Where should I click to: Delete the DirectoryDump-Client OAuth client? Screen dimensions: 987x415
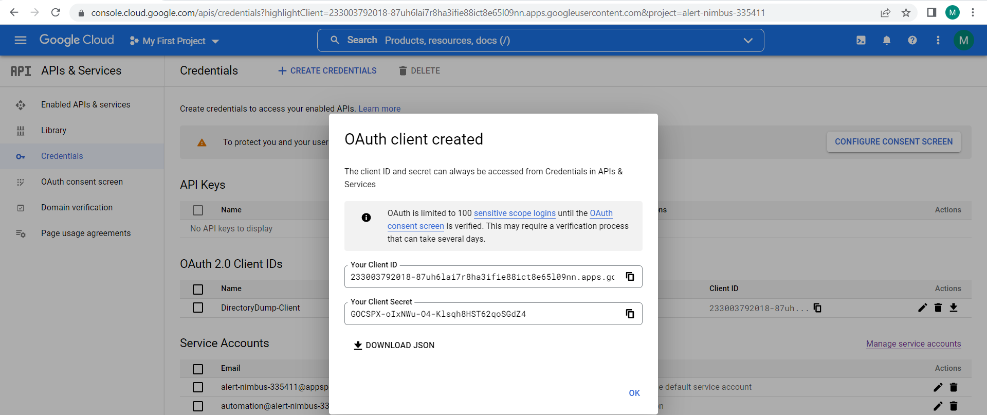pos(938,308)
